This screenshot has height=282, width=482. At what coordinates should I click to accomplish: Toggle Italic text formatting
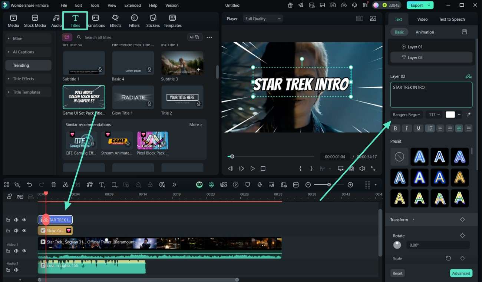coord(407,128)
